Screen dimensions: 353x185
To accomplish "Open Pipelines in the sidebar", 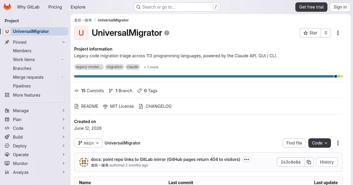I will [35, 86].
